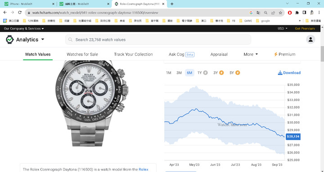
Task: Open Watches for Sale tab
Action: (82, 54)
